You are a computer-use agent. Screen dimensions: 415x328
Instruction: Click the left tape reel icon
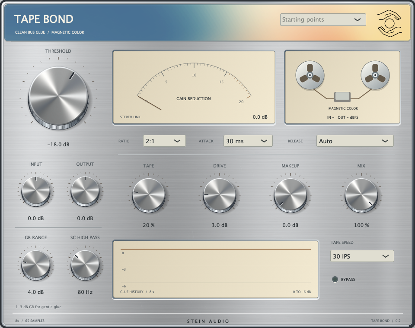[x=310, y=75]
